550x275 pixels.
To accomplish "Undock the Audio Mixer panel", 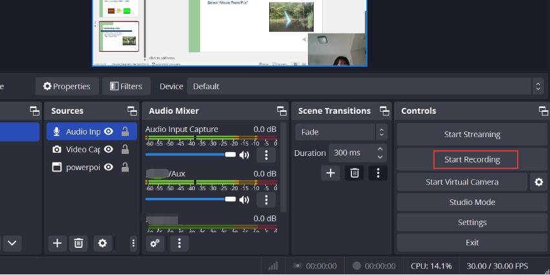I will pyautogui.click(x=281, y=111).
